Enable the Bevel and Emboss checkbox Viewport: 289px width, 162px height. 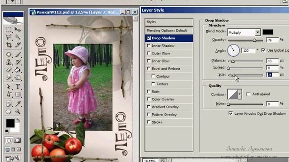tap(149, 68)
